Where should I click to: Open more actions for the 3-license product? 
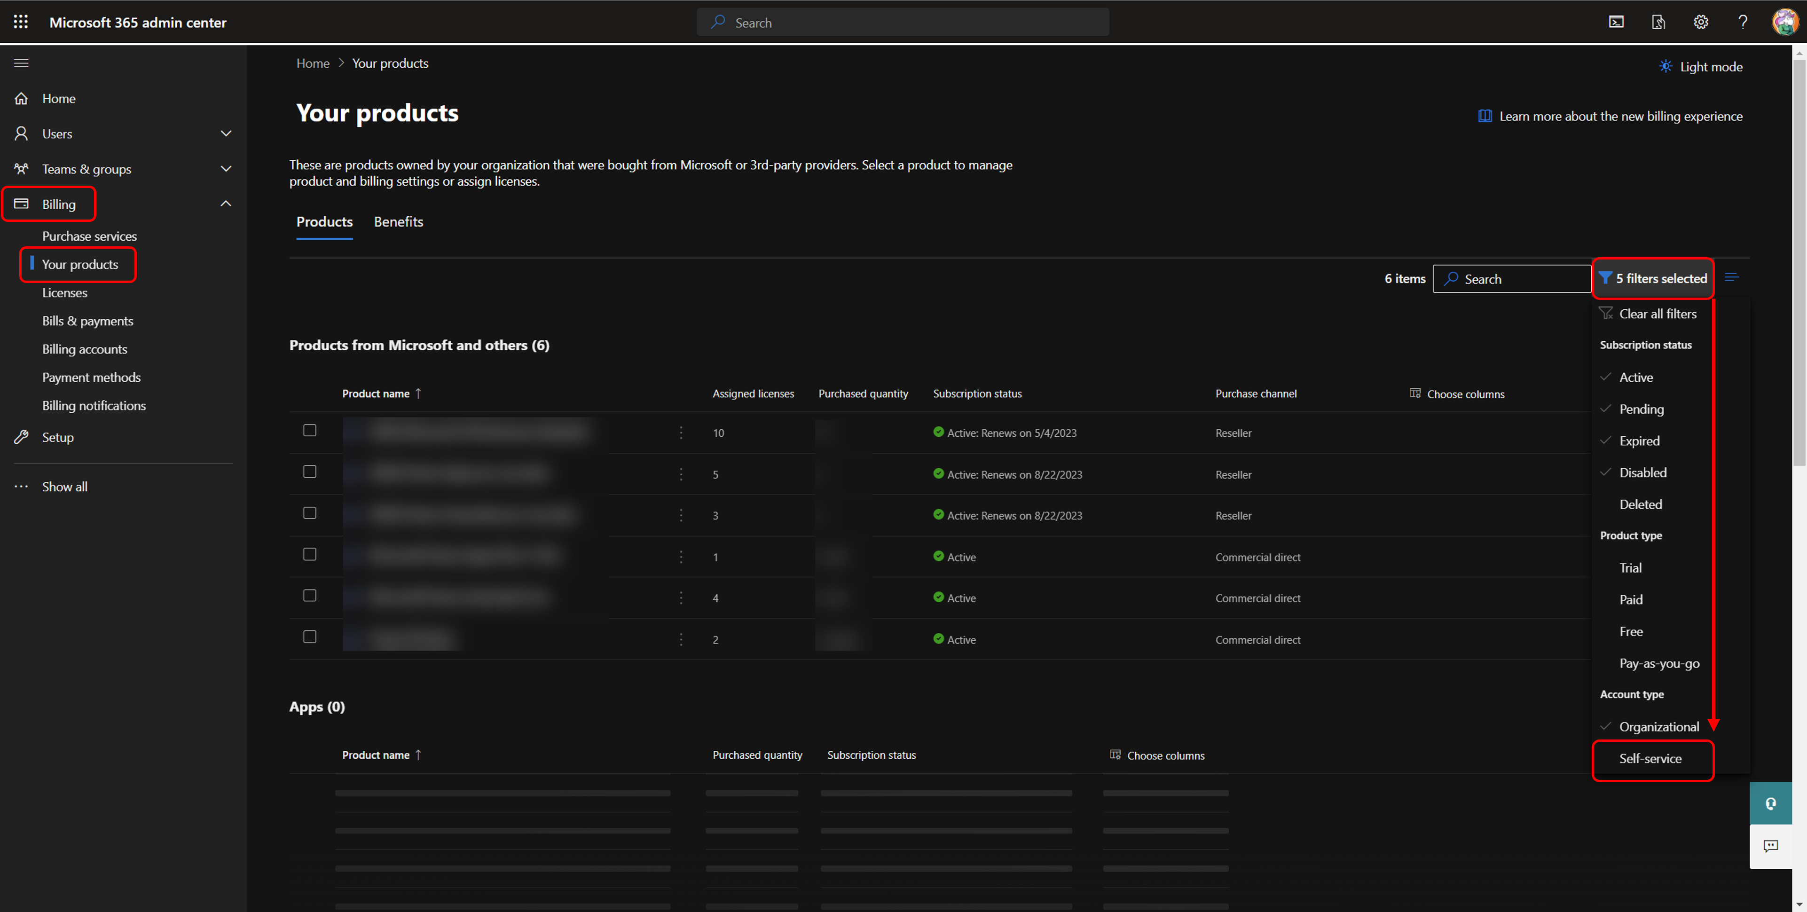pos(680,516)
